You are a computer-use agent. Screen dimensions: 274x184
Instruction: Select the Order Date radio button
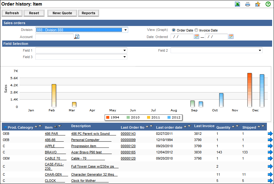coord(174,30)
